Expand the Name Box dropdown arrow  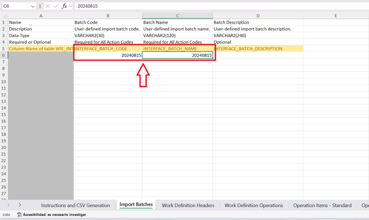(33, 6)
